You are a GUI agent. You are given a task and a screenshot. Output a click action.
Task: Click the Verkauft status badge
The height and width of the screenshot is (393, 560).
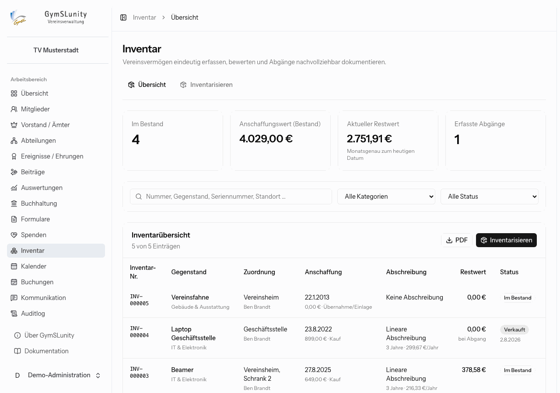tap(514, 330)
